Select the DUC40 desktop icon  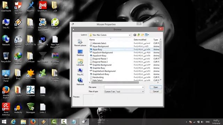coord(55,24)
